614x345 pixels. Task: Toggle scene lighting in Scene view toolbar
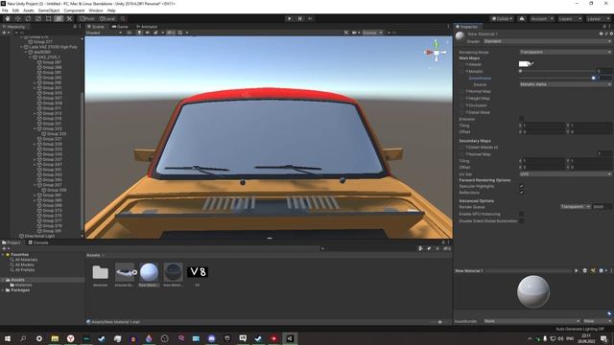tap(139, 33)
